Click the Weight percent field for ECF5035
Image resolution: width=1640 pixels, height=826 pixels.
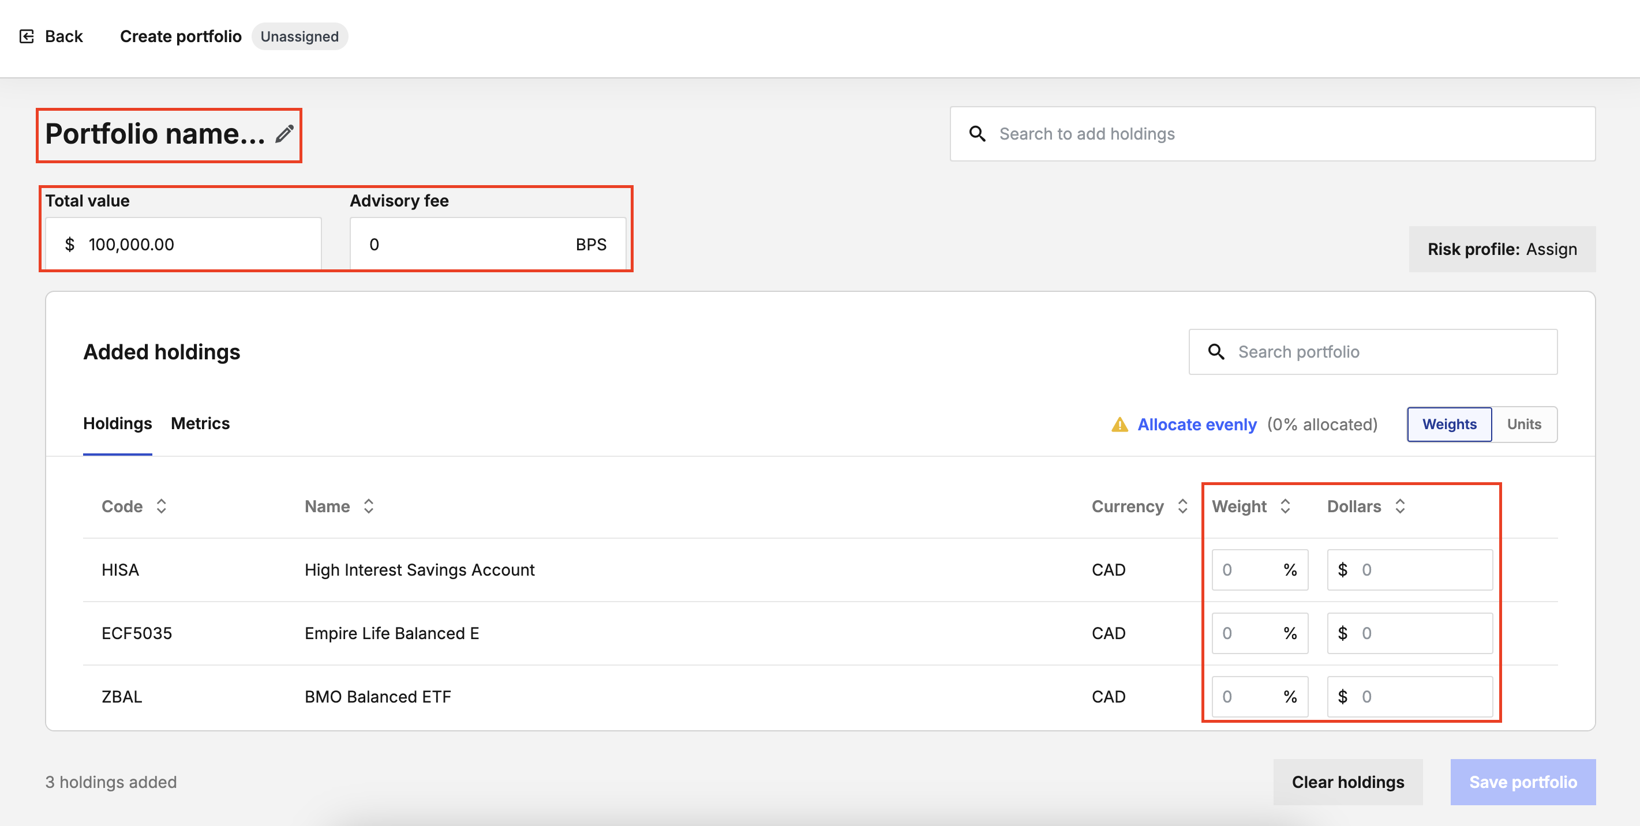pos(1260,634)
